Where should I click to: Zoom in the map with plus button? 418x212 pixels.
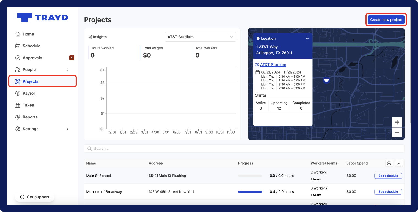point(397,122)
